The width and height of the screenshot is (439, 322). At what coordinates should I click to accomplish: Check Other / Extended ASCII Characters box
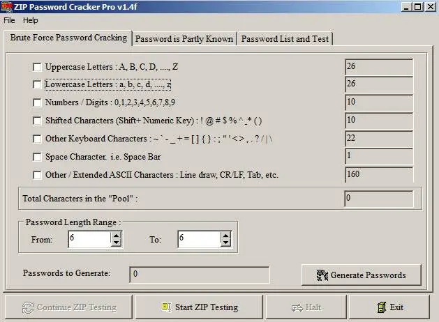point(37,175)
